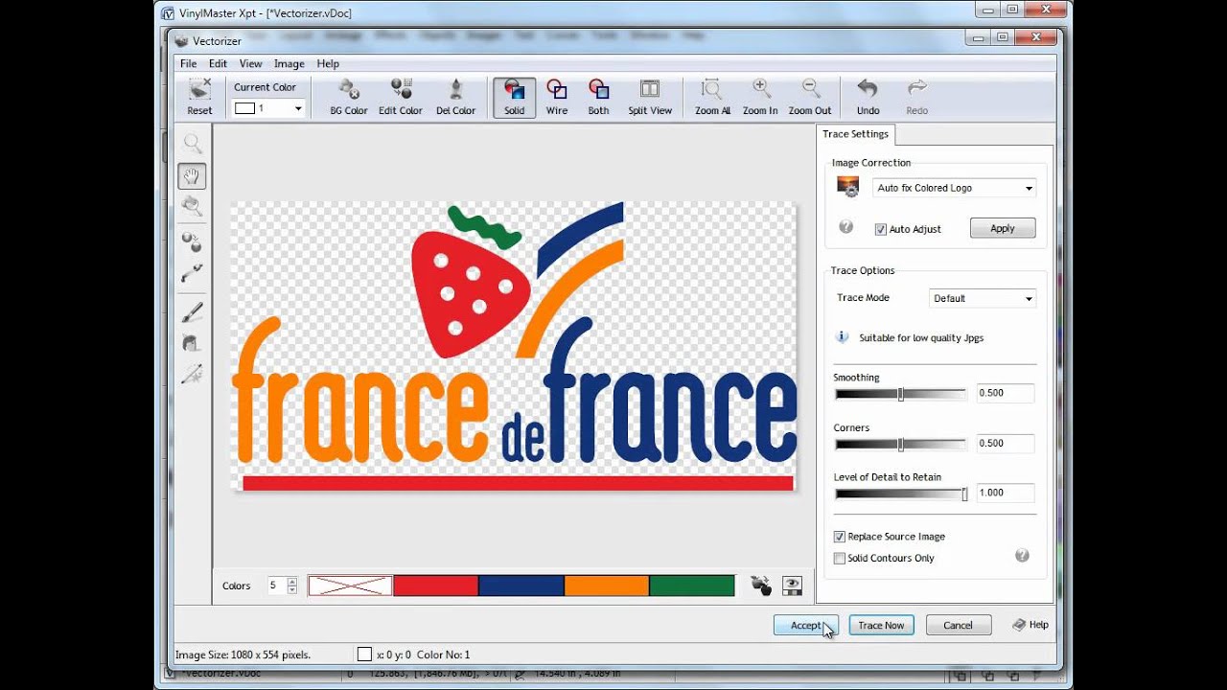Viewport: 1227px width, 690px height.
Task: Click the Level of Detail slider handle
Action: pyautogui.click(x=964, y=494)
